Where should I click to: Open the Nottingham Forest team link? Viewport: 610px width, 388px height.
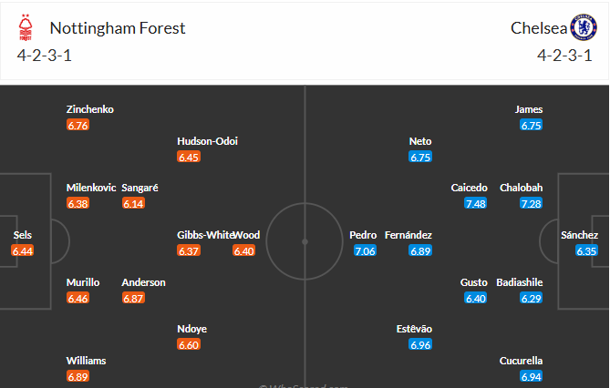pos(118,27)
